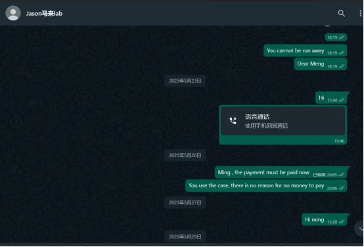Click the 2025年5月27日 date divider

(x=185, y=202)
